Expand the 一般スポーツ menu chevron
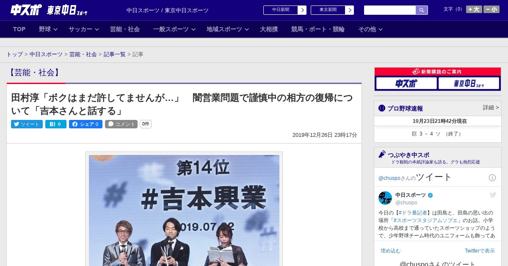The width and height of the screenshot is (508, 266). coord(193,30)
